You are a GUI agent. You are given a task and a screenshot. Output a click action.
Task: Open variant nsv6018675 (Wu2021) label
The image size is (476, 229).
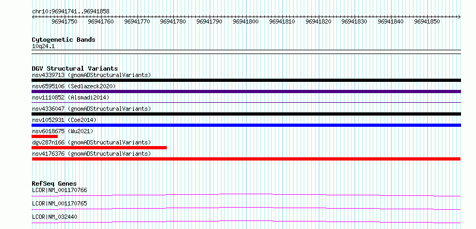(x=63, y=131)
